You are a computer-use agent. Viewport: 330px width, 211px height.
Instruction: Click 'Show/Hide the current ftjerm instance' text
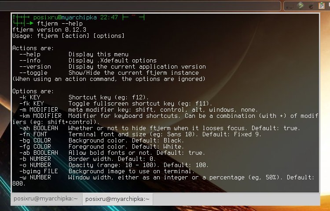[x=134, y=73]
